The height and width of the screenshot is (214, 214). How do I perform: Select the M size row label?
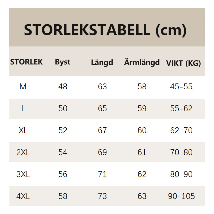pos(23,87)
